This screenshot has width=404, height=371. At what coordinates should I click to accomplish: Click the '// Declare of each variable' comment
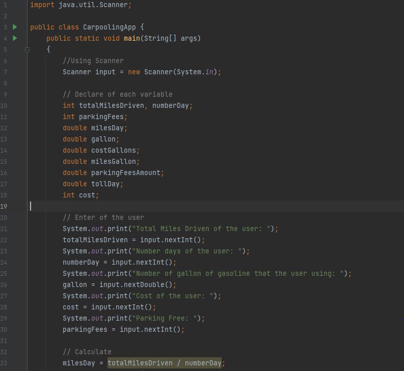(x=118, y=95)
